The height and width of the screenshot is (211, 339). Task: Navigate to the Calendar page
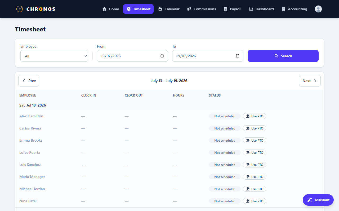tap(169, 9)
